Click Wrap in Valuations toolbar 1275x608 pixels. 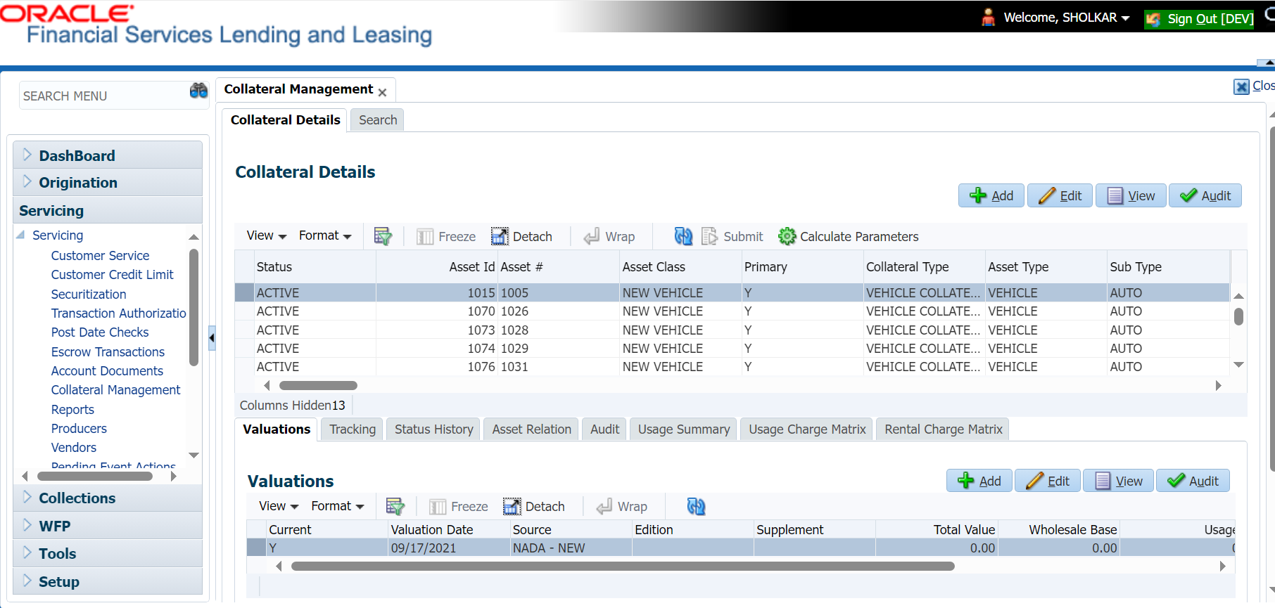pos(622,507)
